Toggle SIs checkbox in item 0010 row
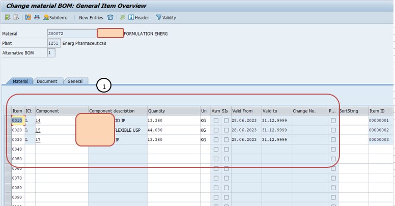This screenshot has width=395, height=206. (226, 121)
